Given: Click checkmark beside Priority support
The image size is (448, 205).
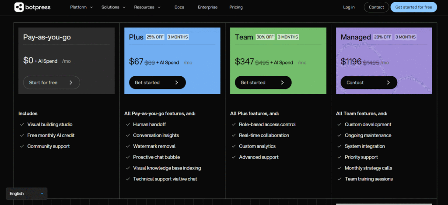Looking at the screenshot, I should point(339,157).
